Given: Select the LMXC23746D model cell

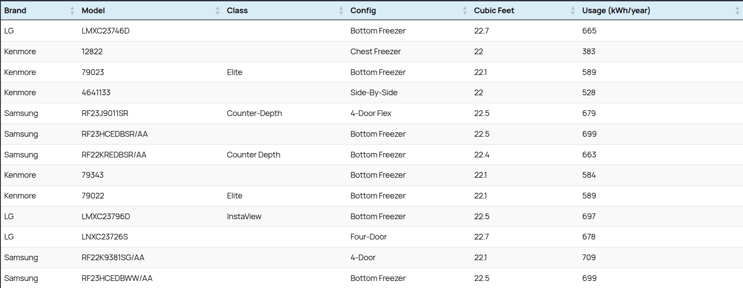Looking at the screenshot, I should pos(105,31).
